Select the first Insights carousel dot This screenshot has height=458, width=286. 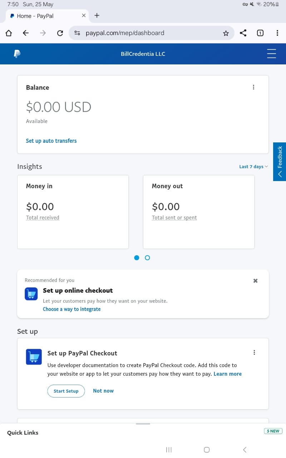coord(137,258)
